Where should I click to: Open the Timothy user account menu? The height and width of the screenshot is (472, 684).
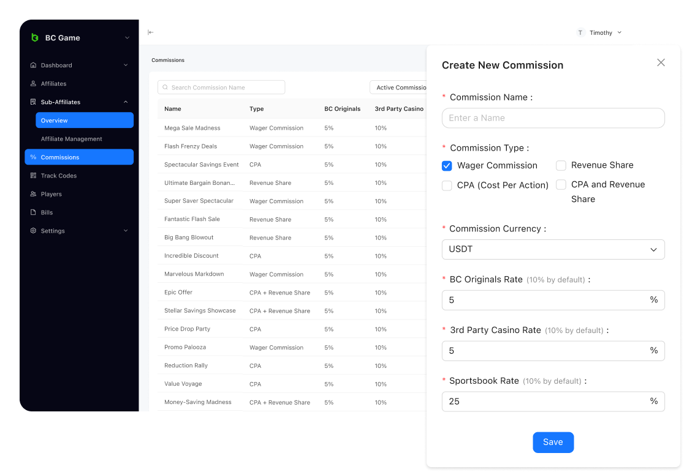point(599,32)
